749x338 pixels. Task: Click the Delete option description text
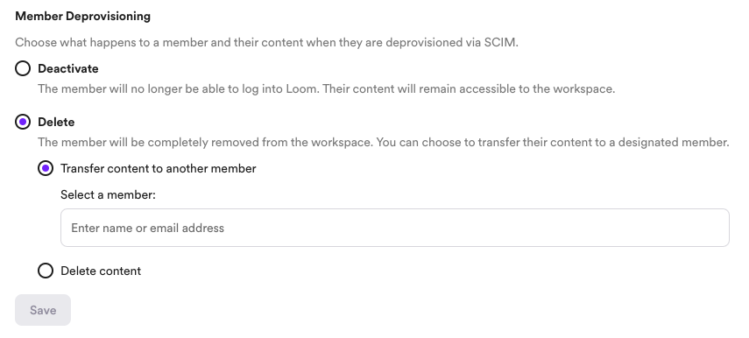pos(383,143)
